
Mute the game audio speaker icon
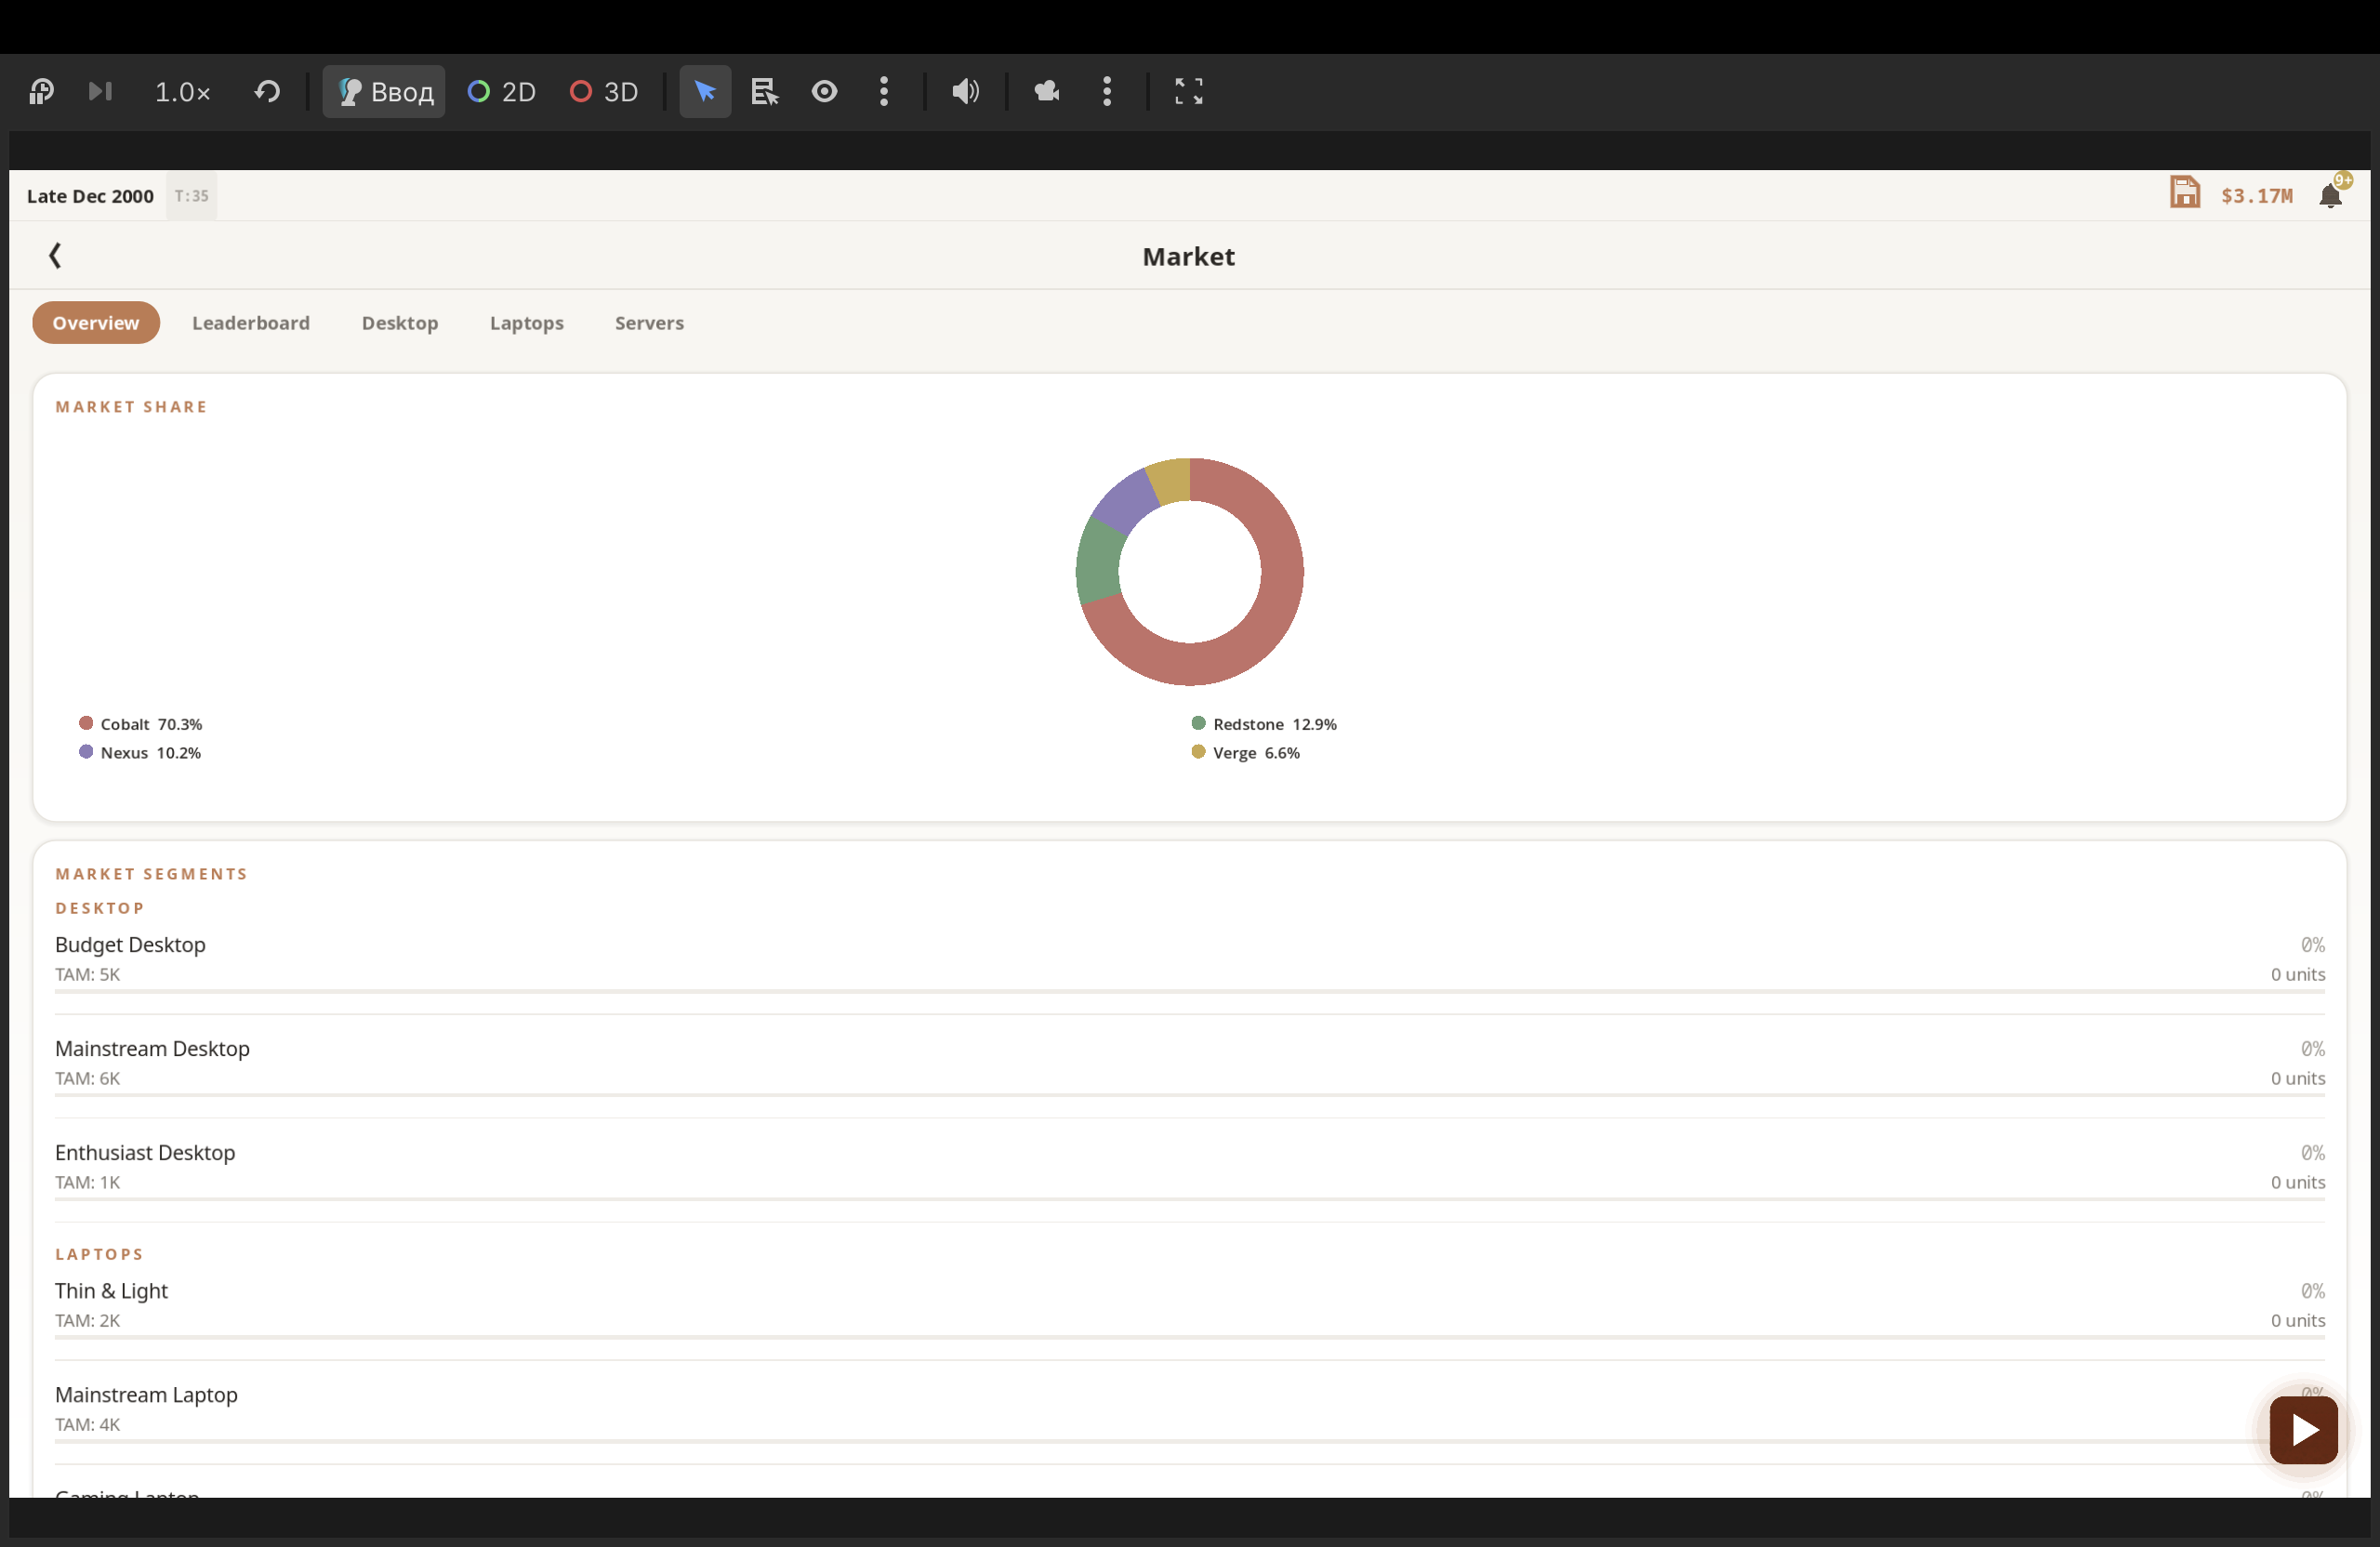tap(965, 92)
